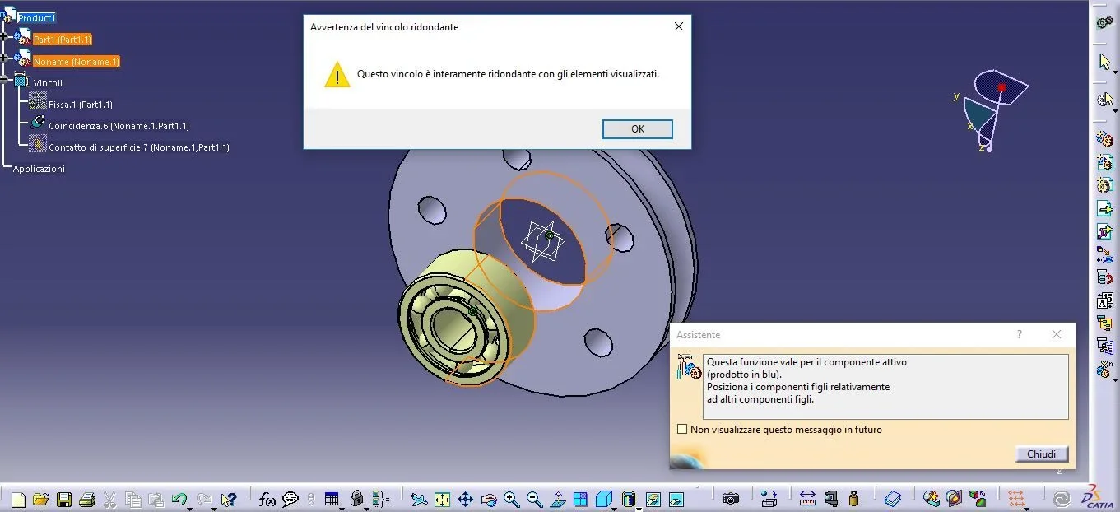
Task: Check 'Non visualizzare questo messaggio in futuro'
Action: [681, 430]
